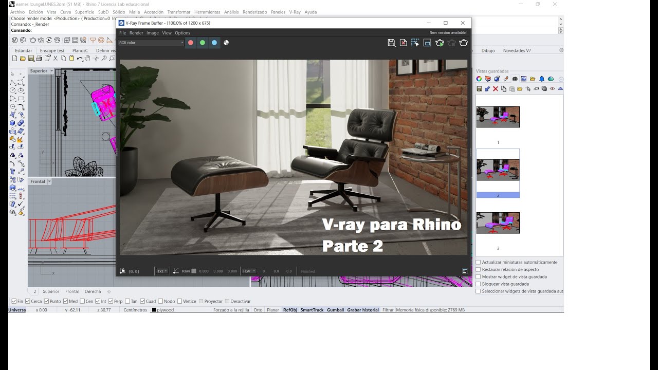
Task: Click Save floppy icon in Rhino Standard toolbar
Action: pos(31,59)
